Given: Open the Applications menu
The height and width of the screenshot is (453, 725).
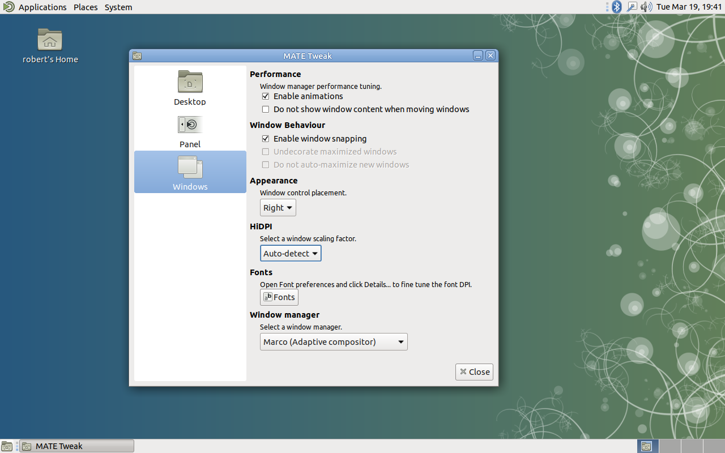Looking at the screenshot, I should click(42, 7).
